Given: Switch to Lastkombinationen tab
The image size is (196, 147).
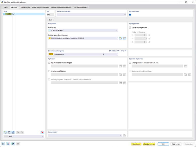Looking at the screenshot, I should pos(80,7).
